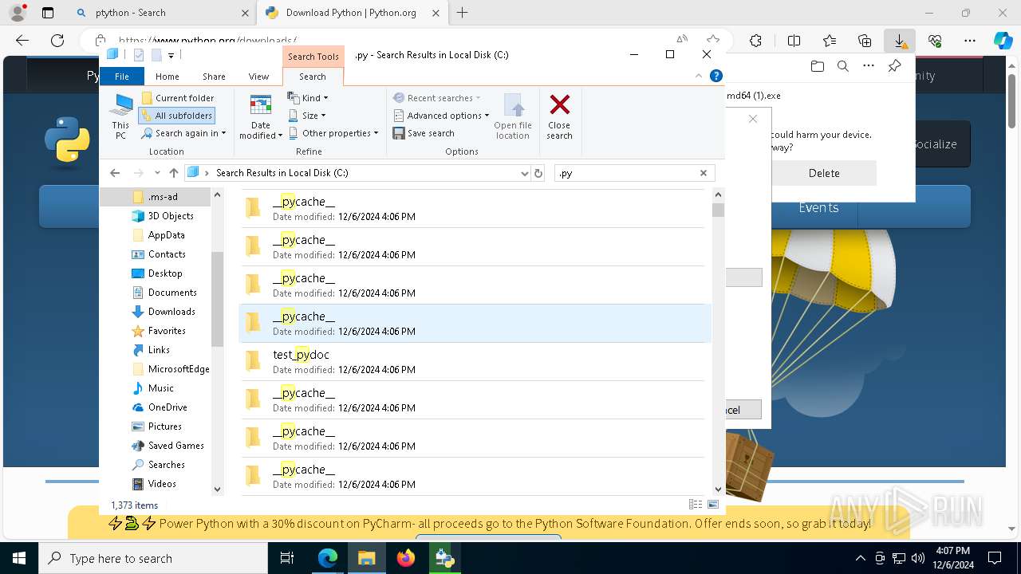The width and height of the screenshot is (1021, 574).
Task: Open Customize Quick Access Toolbar dropdown
Action: [x=171, y=55]
